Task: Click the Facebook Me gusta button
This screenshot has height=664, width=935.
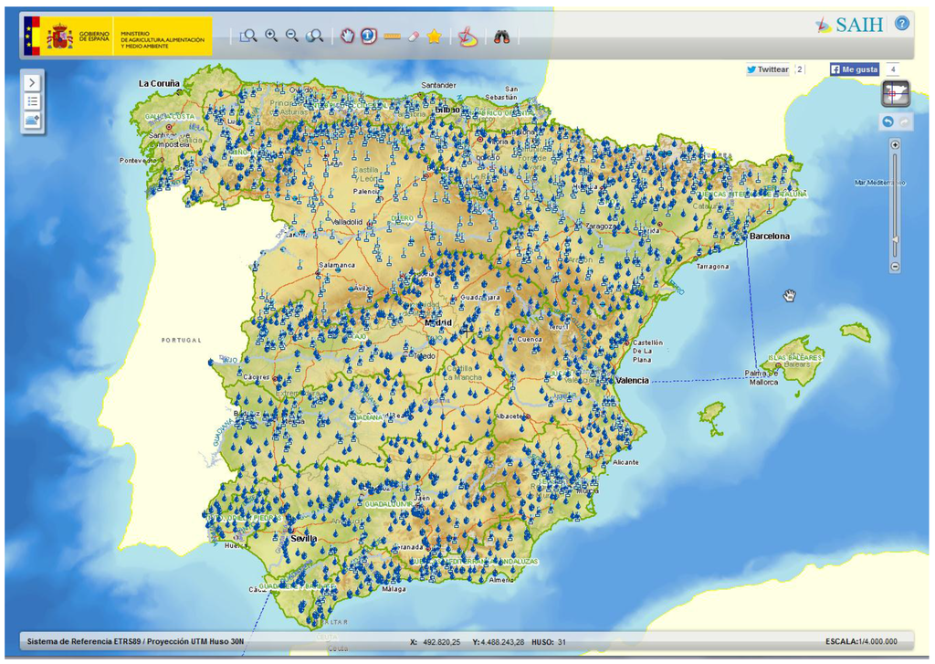Action: pos(854,69)
